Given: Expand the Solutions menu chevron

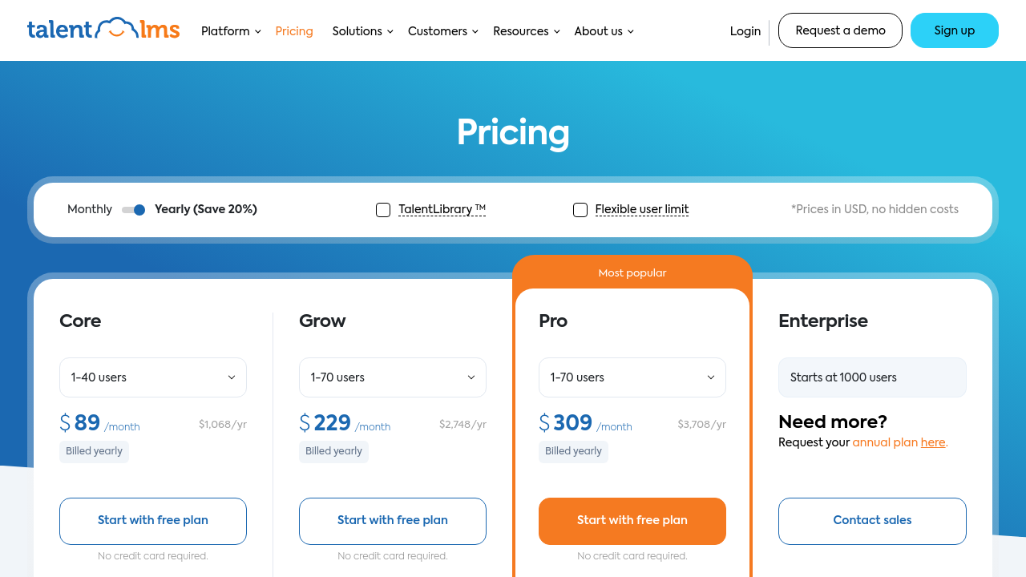Looking at the screenshot, I should point(390,32).
